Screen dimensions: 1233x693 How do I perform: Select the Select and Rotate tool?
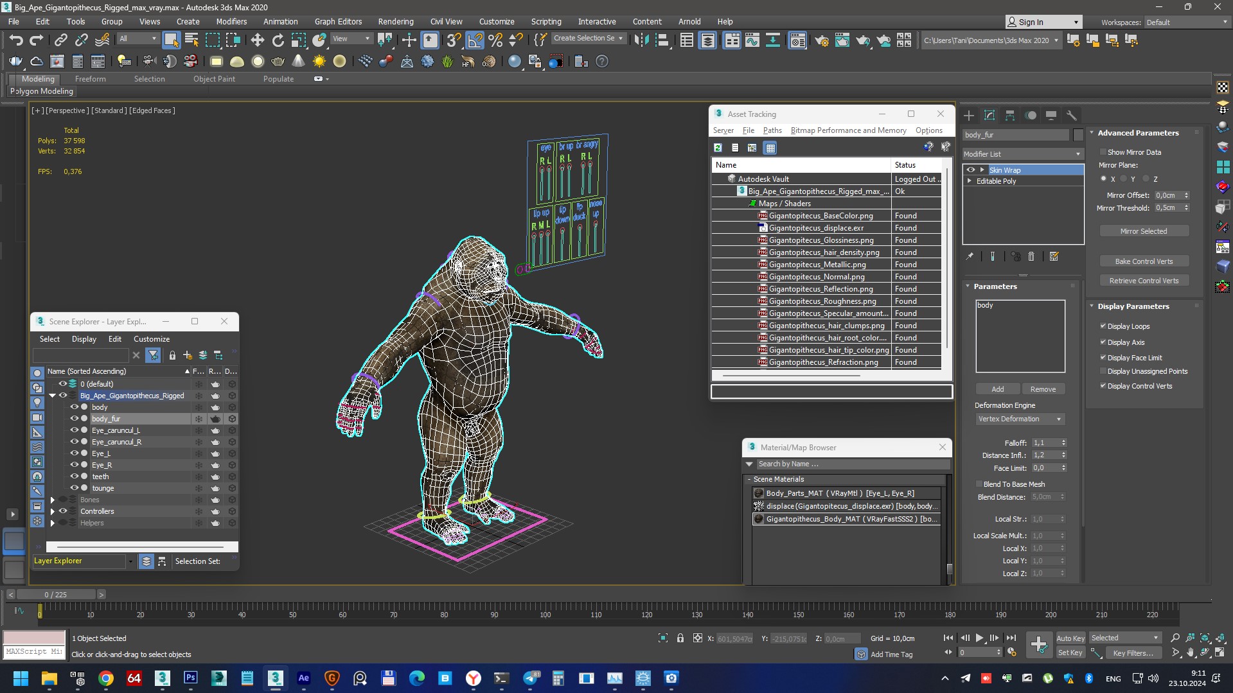tap(278, 40)
